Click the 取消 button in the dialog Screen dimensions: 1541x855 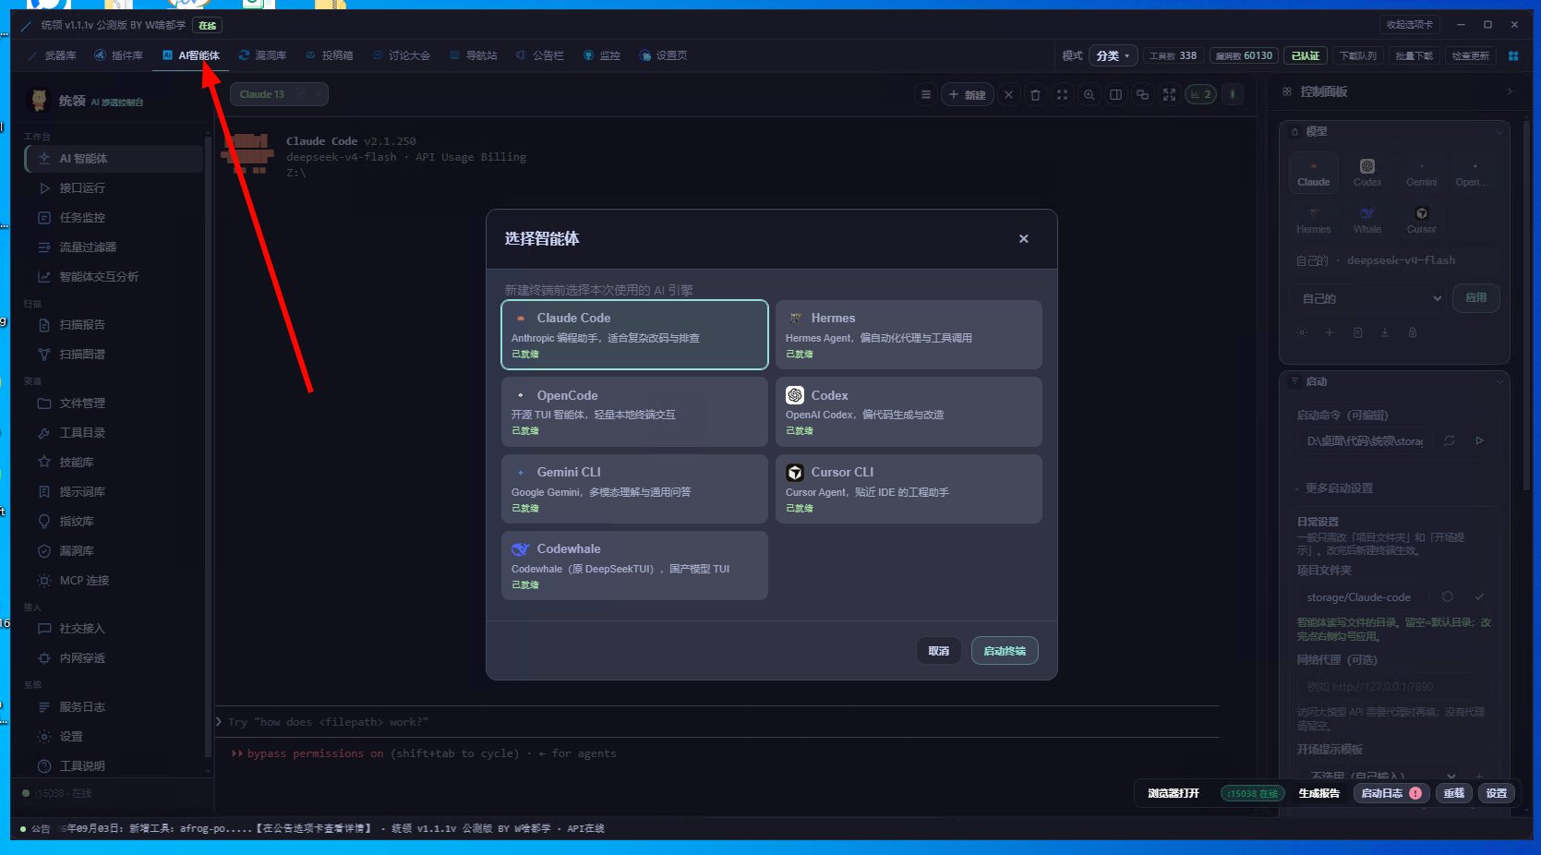pyautogui.click(x=939, y=651)
